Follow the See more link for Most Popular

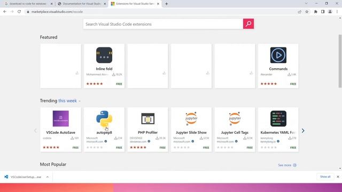(287, 165)
